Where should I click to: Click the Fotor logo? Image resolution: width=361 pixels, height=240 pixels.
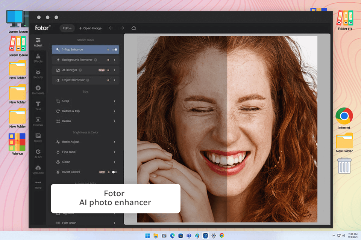[43, 28]
